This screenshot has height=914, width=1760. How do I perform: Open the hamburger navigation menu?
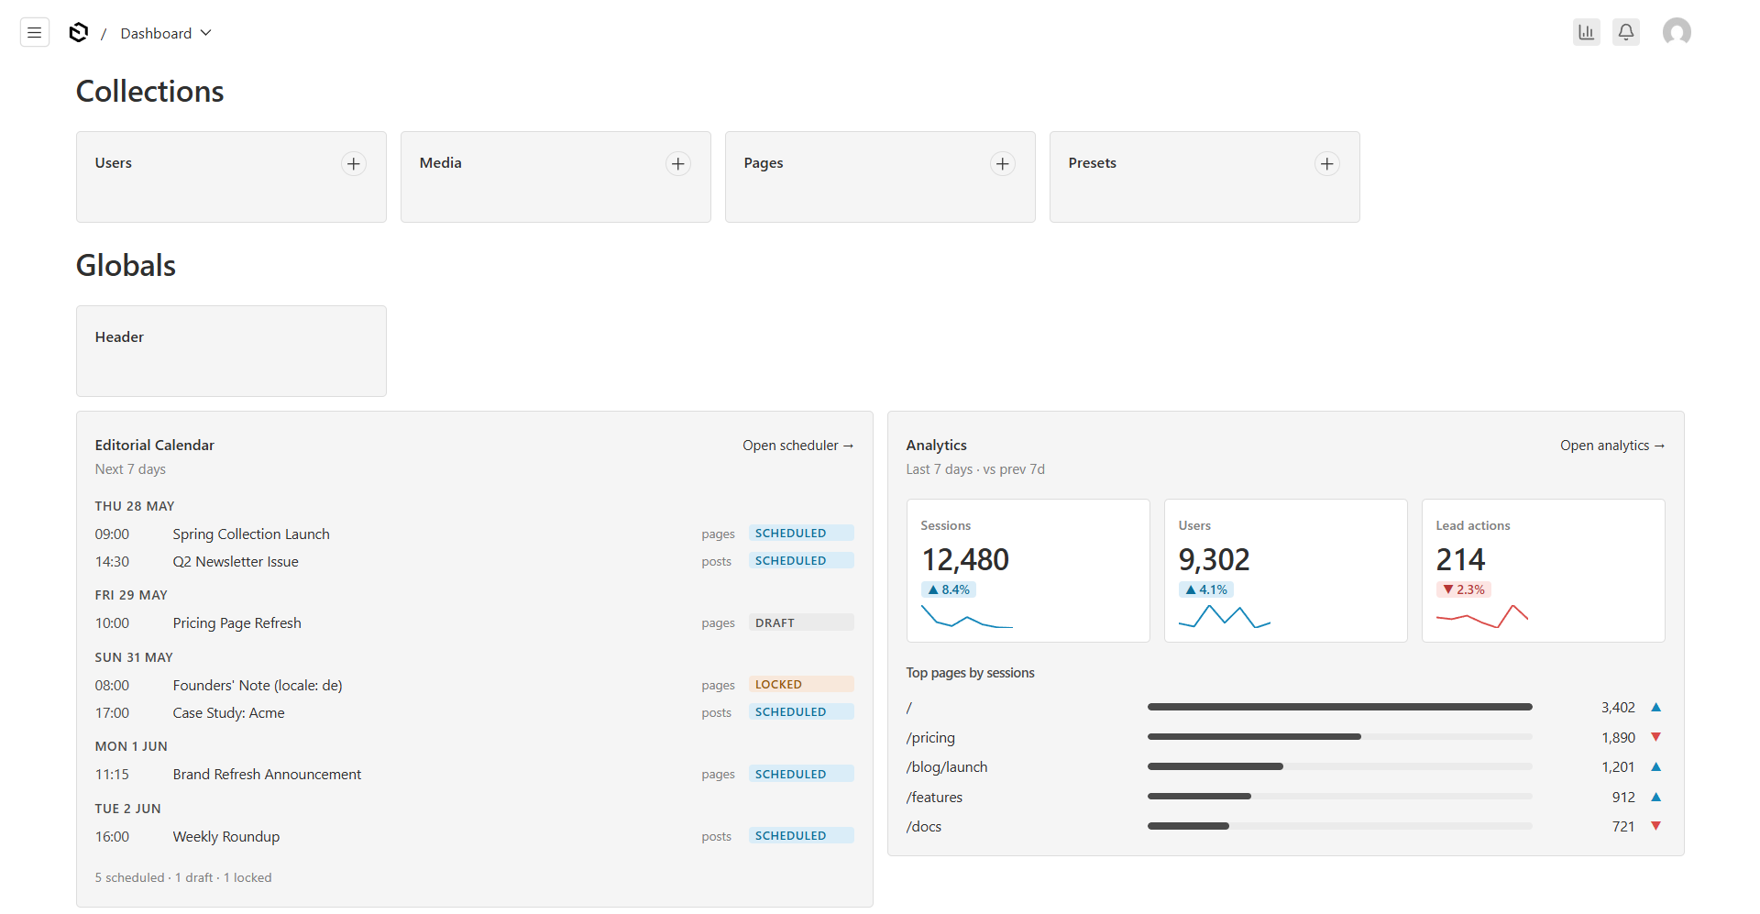35,33
